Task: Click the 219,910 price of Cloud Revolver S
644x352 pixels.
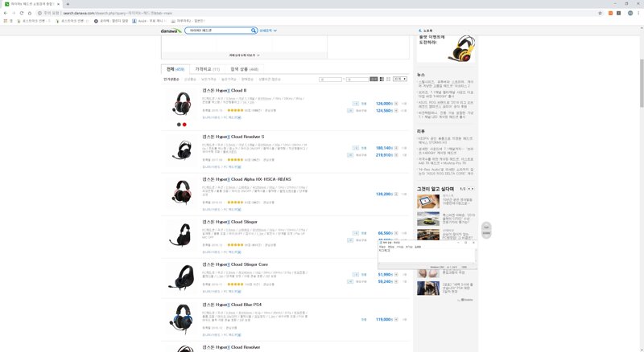Action: click(x=385, y=155)
